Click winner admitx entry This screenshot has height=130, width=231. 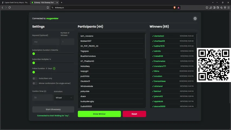173,51
